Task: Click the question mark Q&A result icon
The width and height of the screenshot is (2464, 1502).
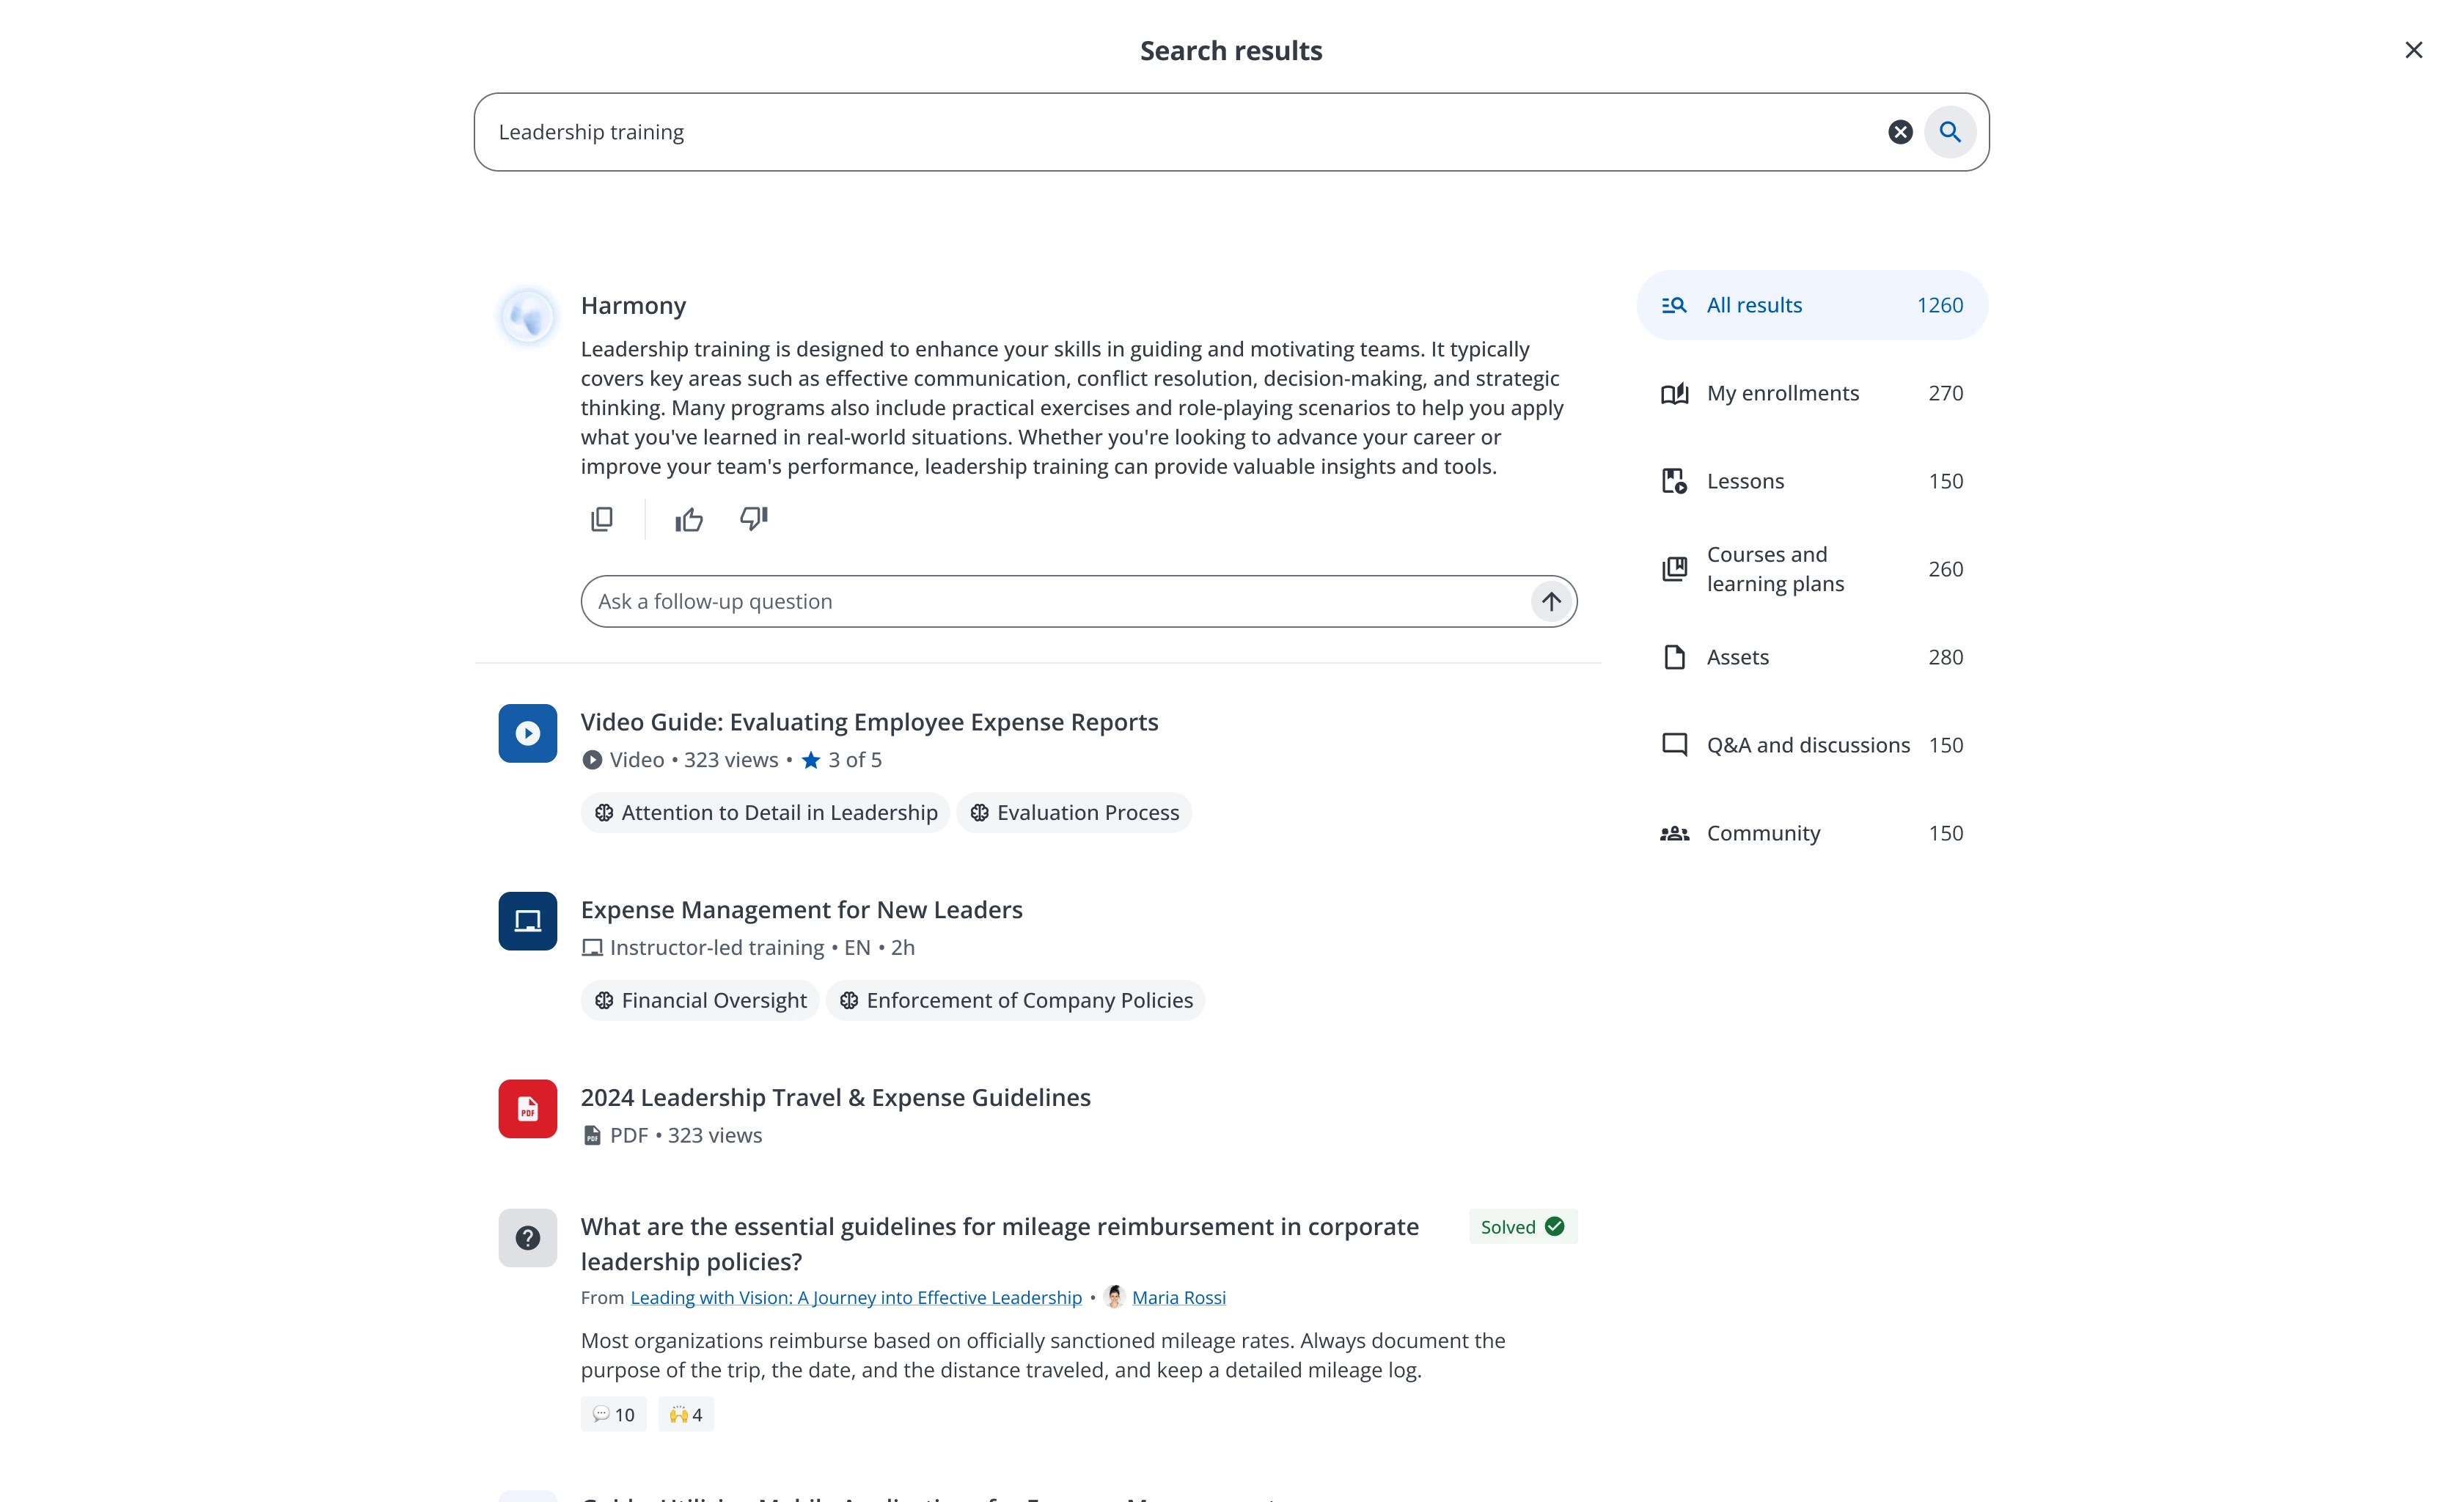Action: tap(528, 1237)
